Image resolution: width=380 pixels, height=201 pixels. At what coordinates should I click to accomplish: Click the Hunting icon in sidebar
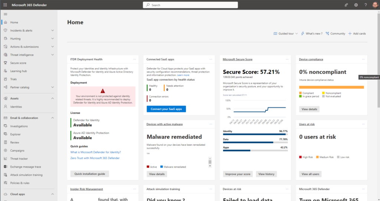pos(5,39)
